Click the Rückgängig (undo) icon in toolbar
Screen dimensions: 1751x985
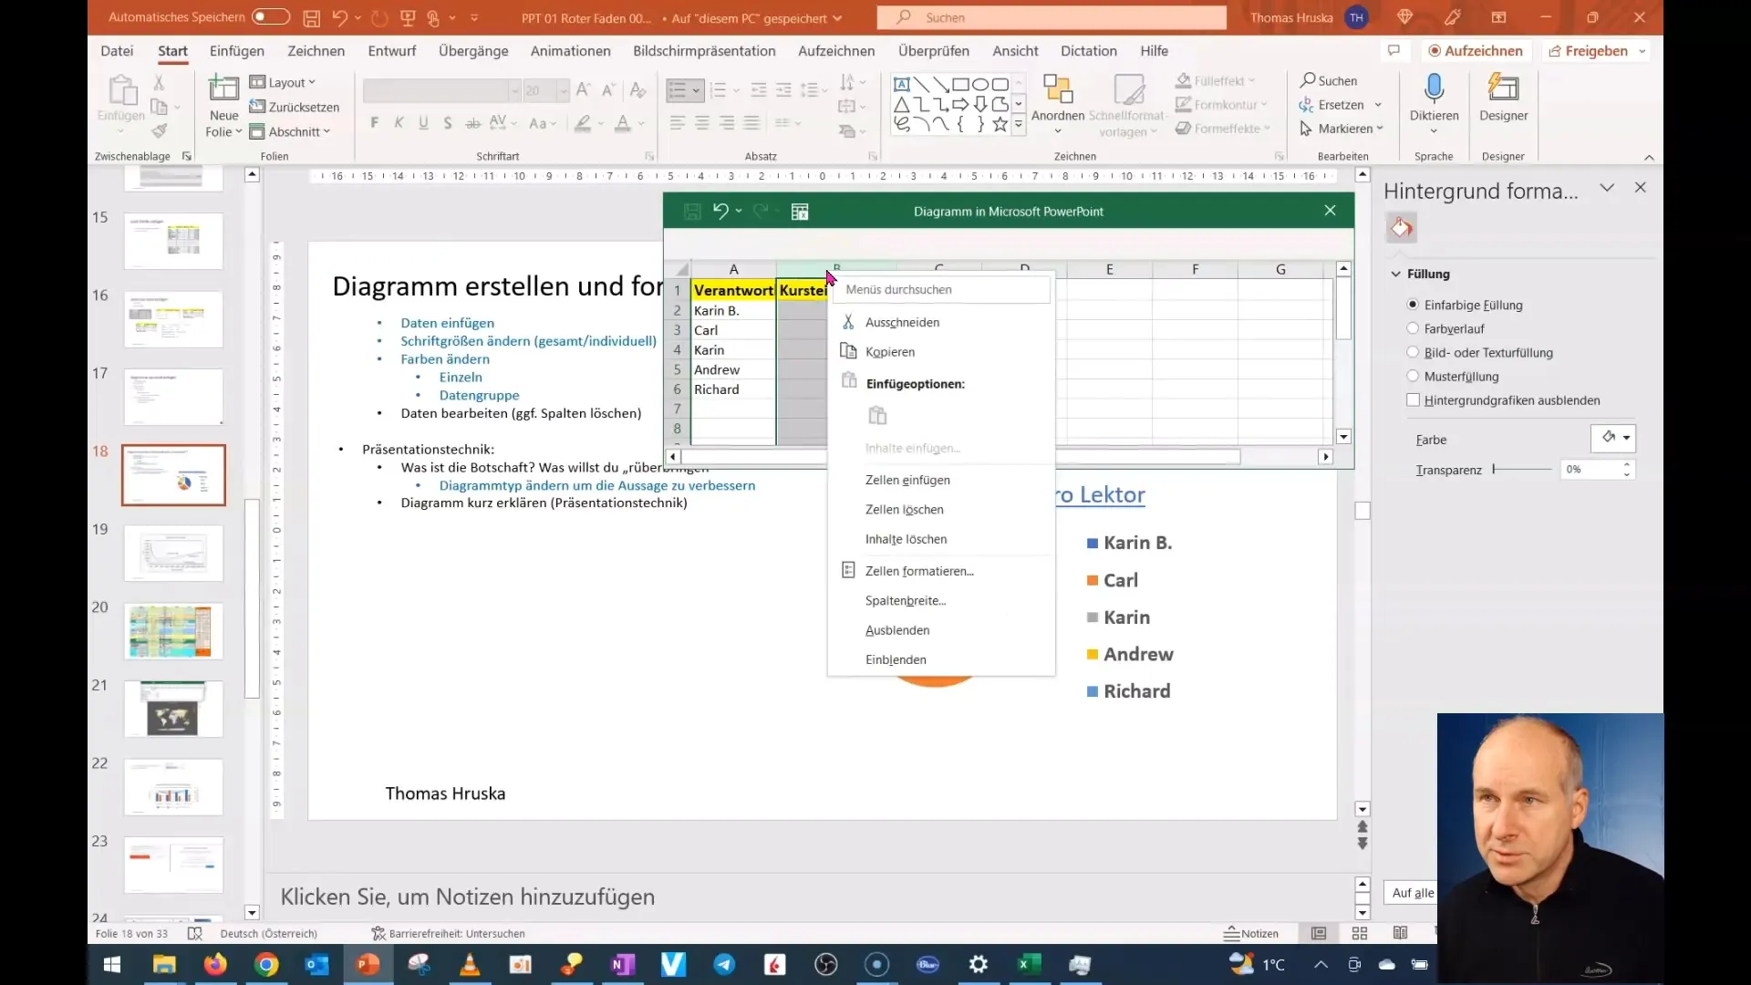[338, 16]
